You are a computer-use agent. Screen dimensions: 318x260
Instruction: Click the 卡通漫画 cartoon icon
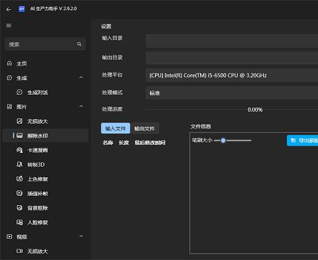[19, 150]
